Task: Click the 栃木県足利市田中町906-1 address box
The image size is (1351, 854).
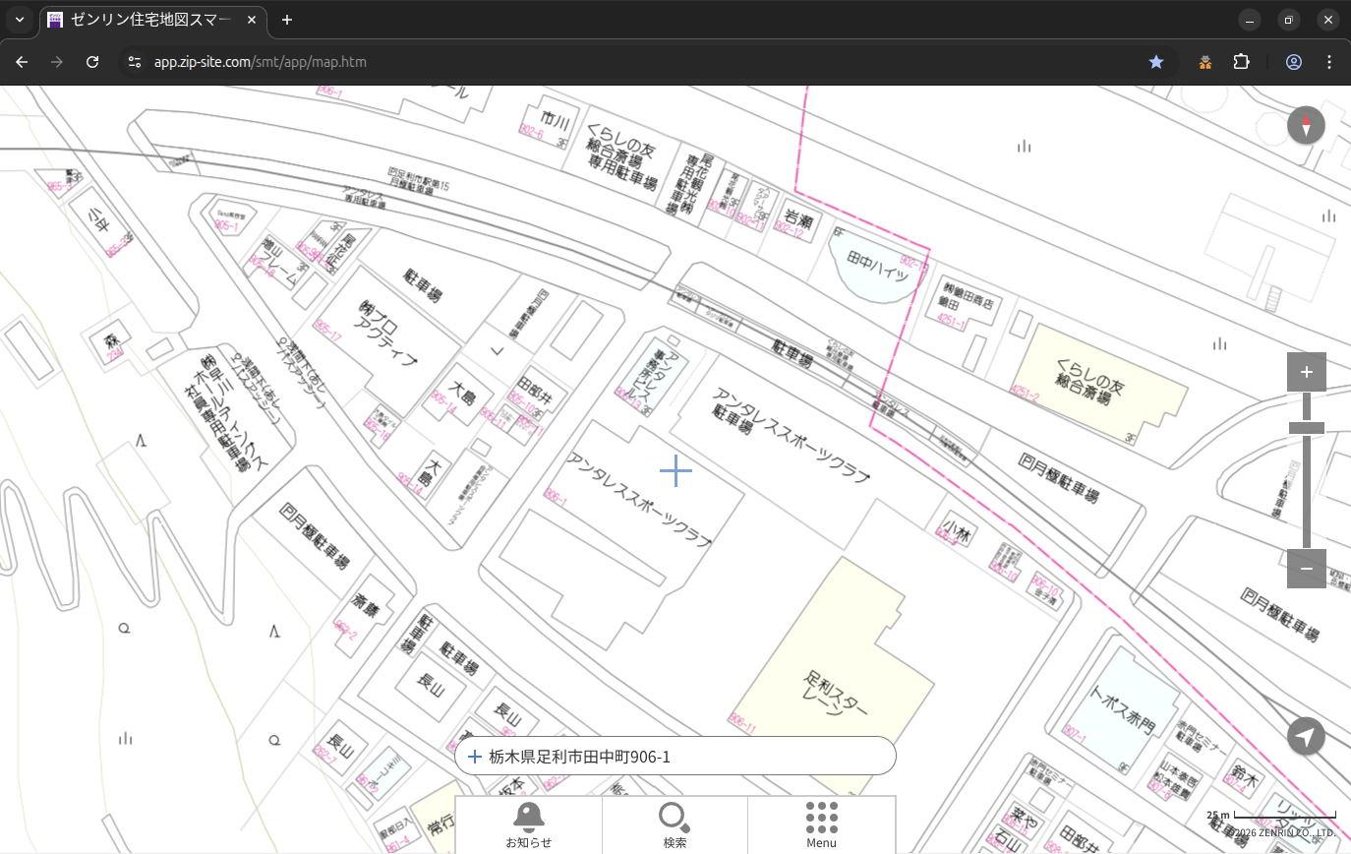Action: tap(675, 757)
